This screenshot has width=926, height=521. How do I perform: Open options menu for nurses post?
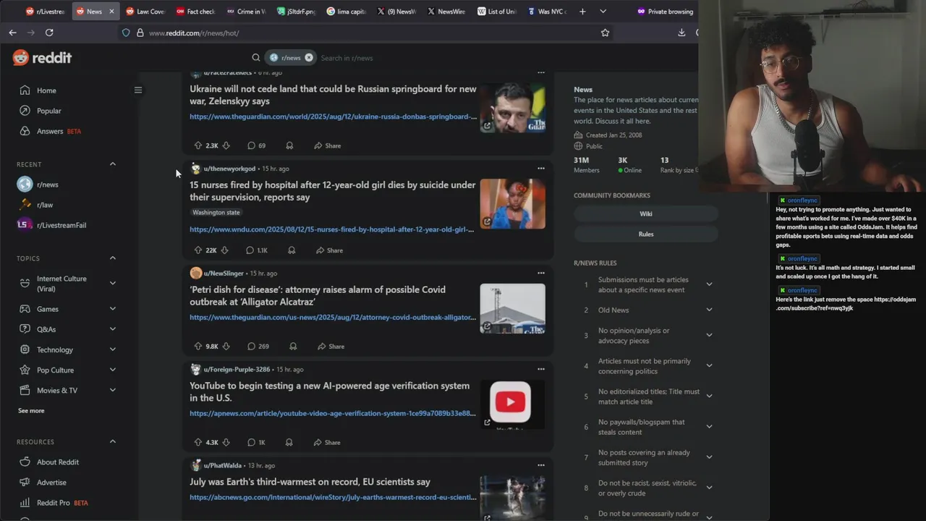pyautogui.click(x=540, y=169)
